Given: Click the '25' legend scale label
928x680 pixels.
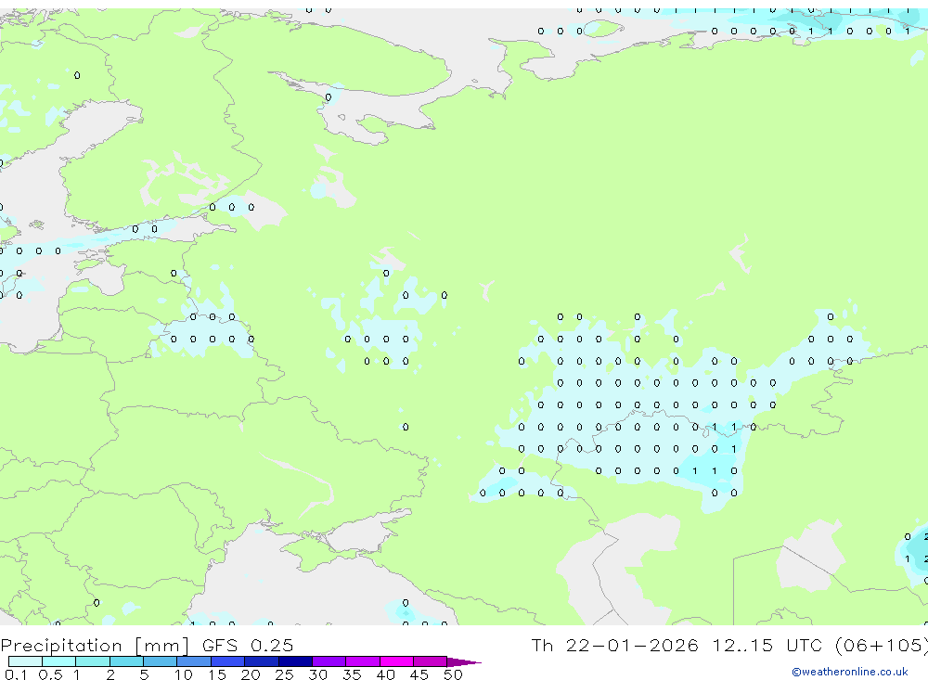Looking at the screenshot, I should (284, 674).
